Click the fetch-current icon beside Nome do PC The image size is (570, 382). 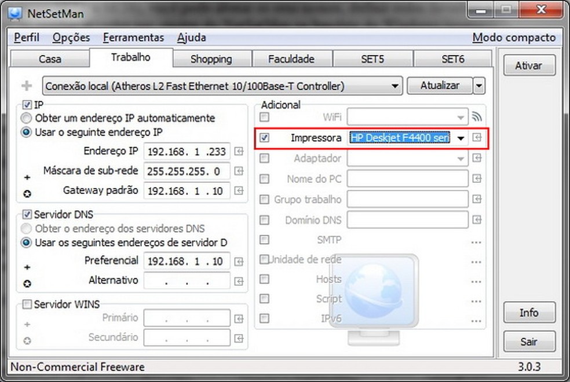pyautogui.click(x=477, y=179)
